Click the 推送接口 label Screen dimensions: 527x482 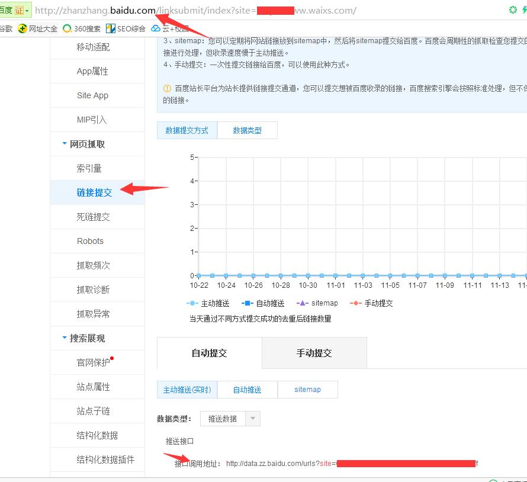pos(180,441)
